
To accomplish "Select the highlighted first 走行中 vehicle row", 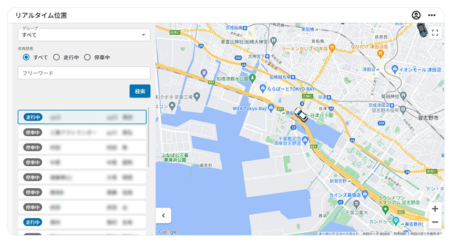I will [82, 117].
